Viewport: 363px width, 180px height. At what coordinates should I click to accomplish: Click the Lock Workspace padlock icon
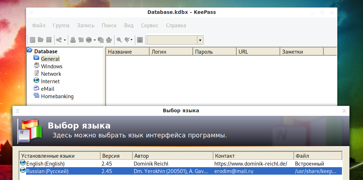140,40
